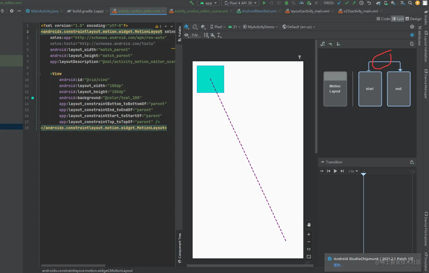Open the profiler gauge icon
429x273 pixels.
tap(301, 3)
